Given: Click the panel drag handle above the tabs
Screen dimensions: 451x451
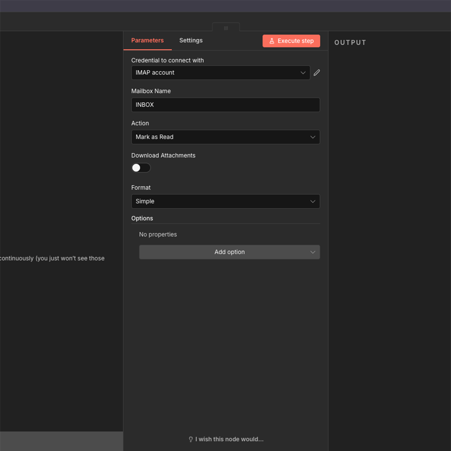Looking at the screenshot, I should [225, 28].
